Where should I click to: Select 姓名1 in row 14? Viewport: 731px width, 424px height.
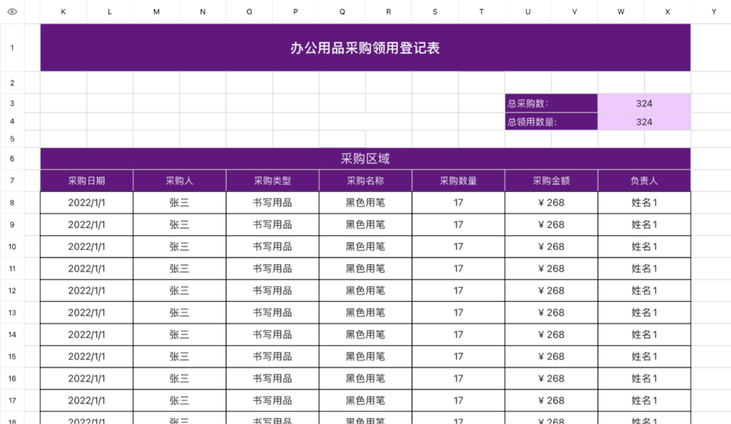pos(644,334)
